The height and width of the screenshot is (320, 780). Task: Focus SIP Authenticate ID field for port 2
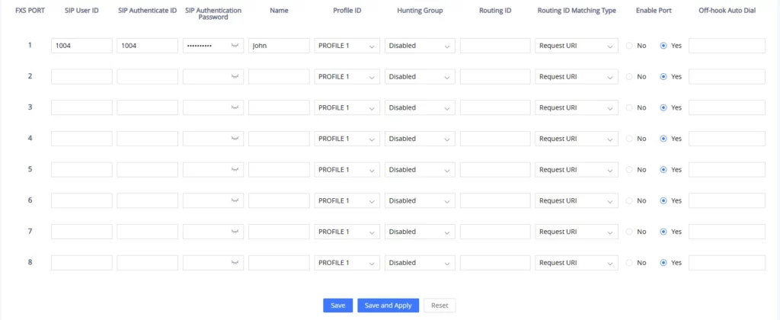click(147, 77)
